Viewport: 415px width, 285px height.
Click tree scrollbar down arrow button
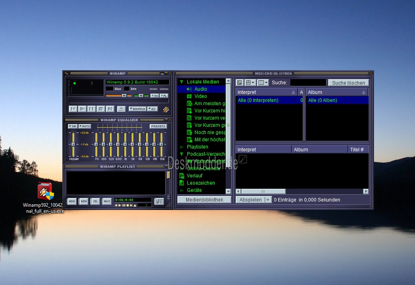pos(228,191)
